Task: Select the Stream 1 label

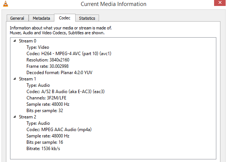Action: click(x=28, y=79)
